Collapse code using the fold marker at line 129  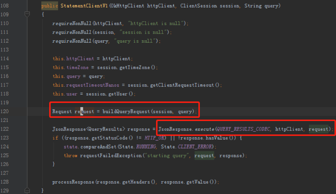tap(27, 190)
